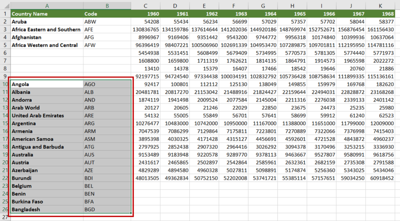Click the 1964 header cell
This screenshot has width=400, height=221.
[x=263, y=14]
